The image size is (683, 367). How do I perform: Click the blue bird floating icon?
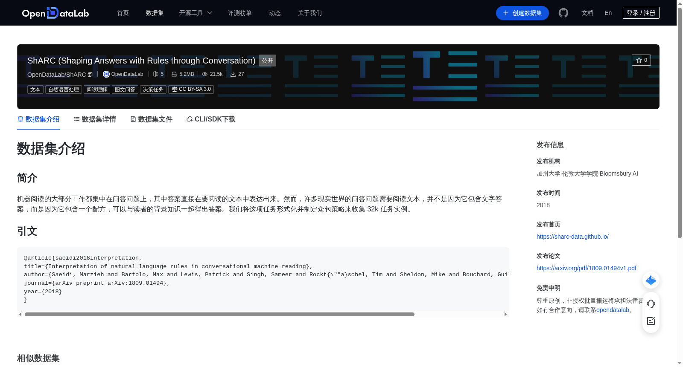651,280
